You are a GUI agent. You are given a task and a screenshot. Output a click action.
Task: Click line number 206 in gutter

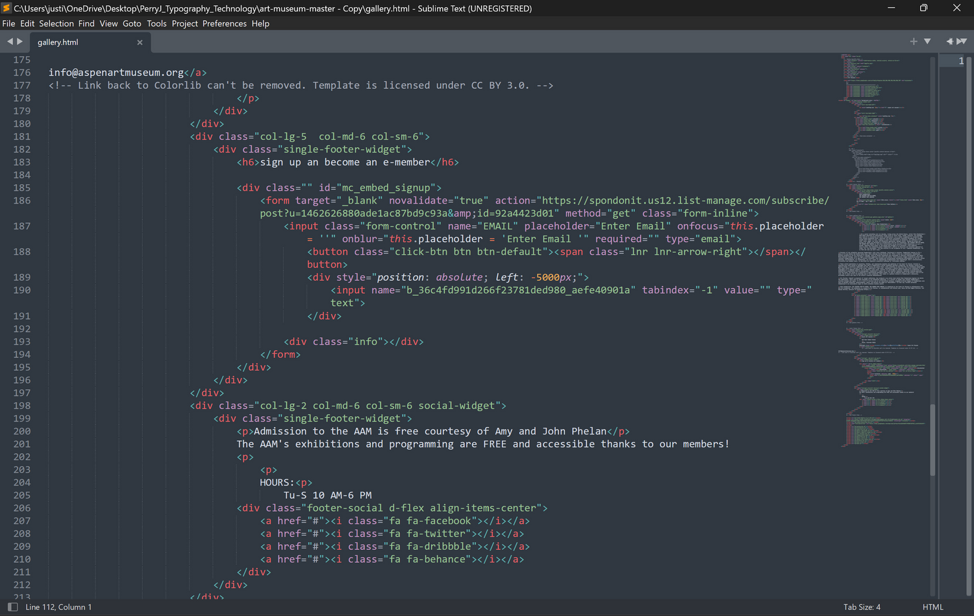22,508
